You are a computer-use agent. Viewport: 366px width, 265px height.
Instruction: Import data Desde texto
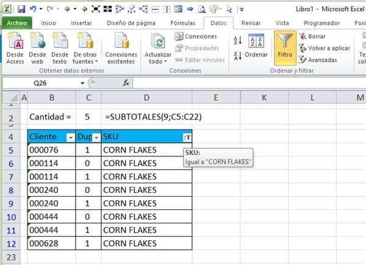(x=60, y=48)
